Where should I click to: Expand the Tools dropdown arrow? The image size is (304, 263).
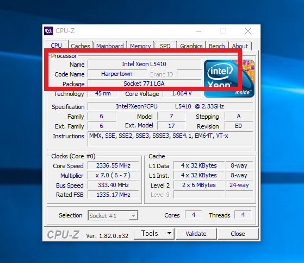click(170, 233)
